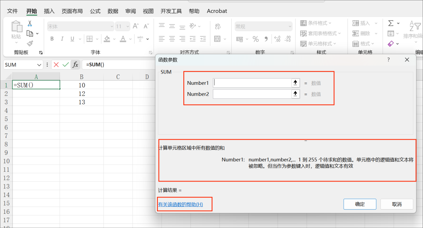
Task: Expand the 套用表格格式 dropdown
Action: (339, 33)
